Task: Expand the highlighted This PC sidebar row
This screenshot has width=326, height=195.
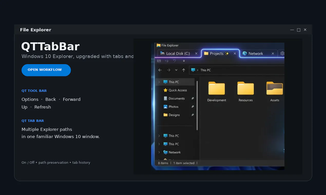Action: (159, 82)
